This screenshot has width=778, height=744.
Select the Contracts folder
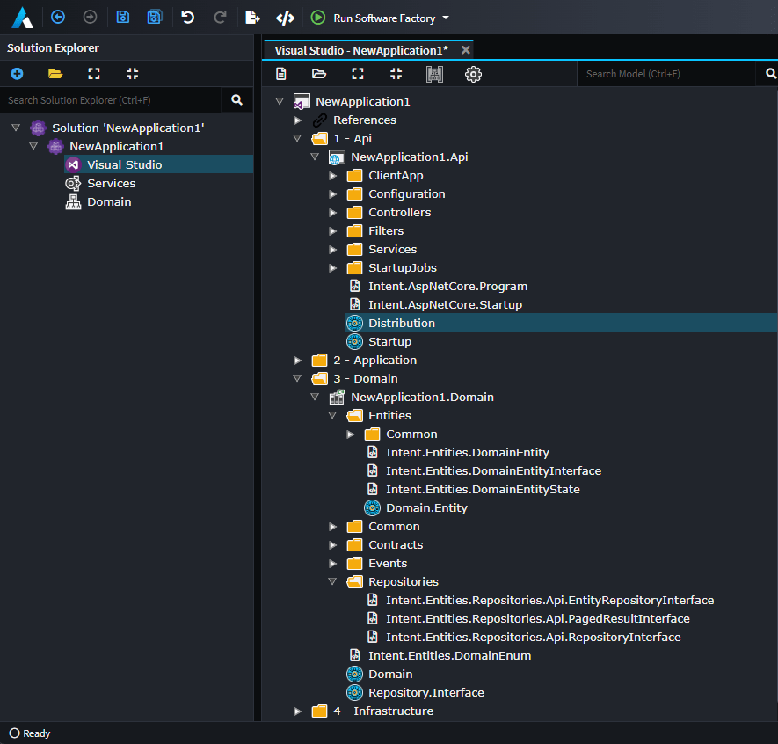pos(396,545)
